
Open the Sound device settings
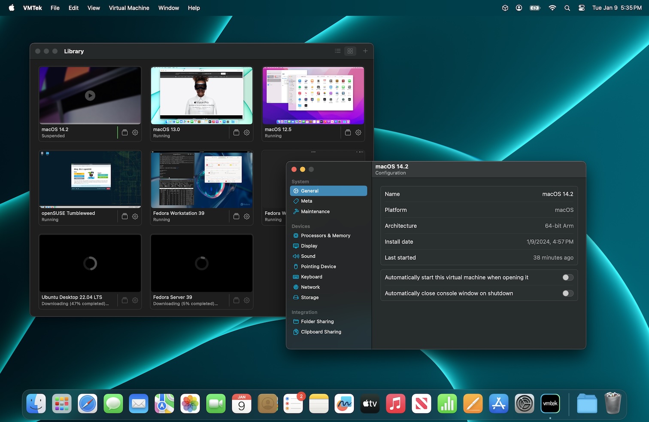click(328, 256)
